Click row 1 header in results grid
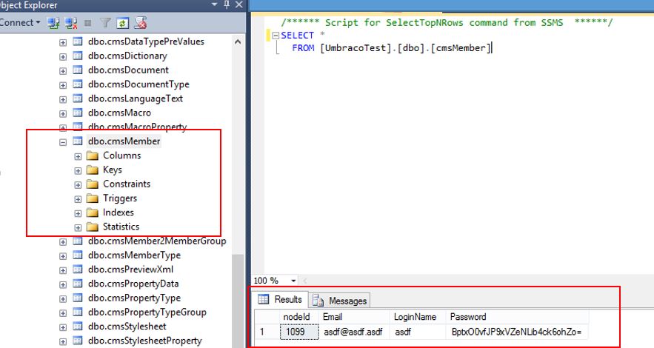Viewport: 654px width, 348px height. click(267, 332)
